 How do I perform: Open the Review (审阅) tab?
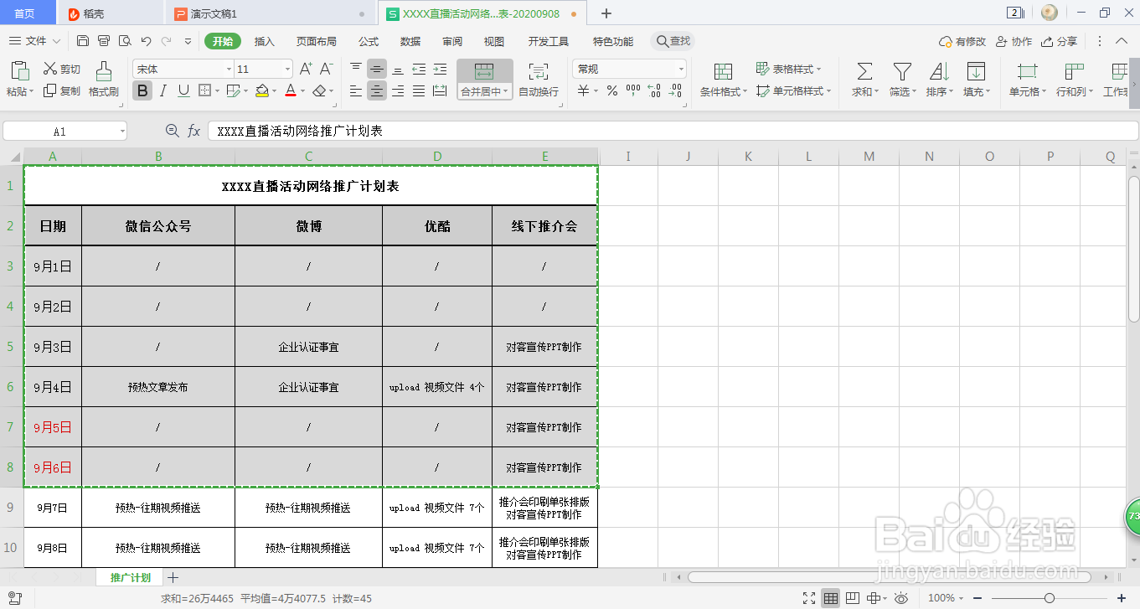tap(452, 41)
